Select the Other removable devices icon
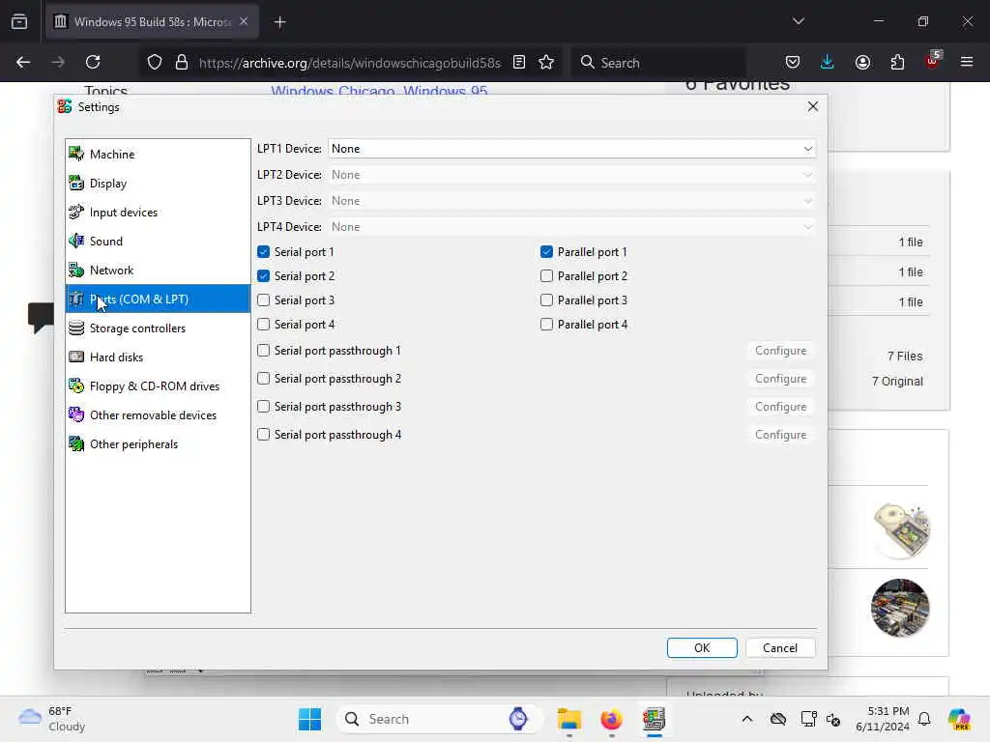The width and height of the screenshot is (990, 742). point(76,415)
